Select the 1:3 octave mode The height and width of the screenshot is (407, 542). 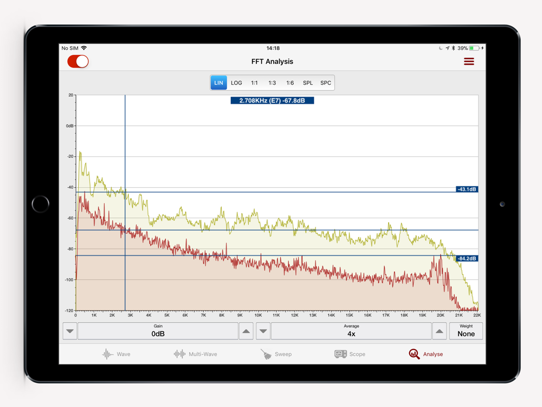coord(273,82)
